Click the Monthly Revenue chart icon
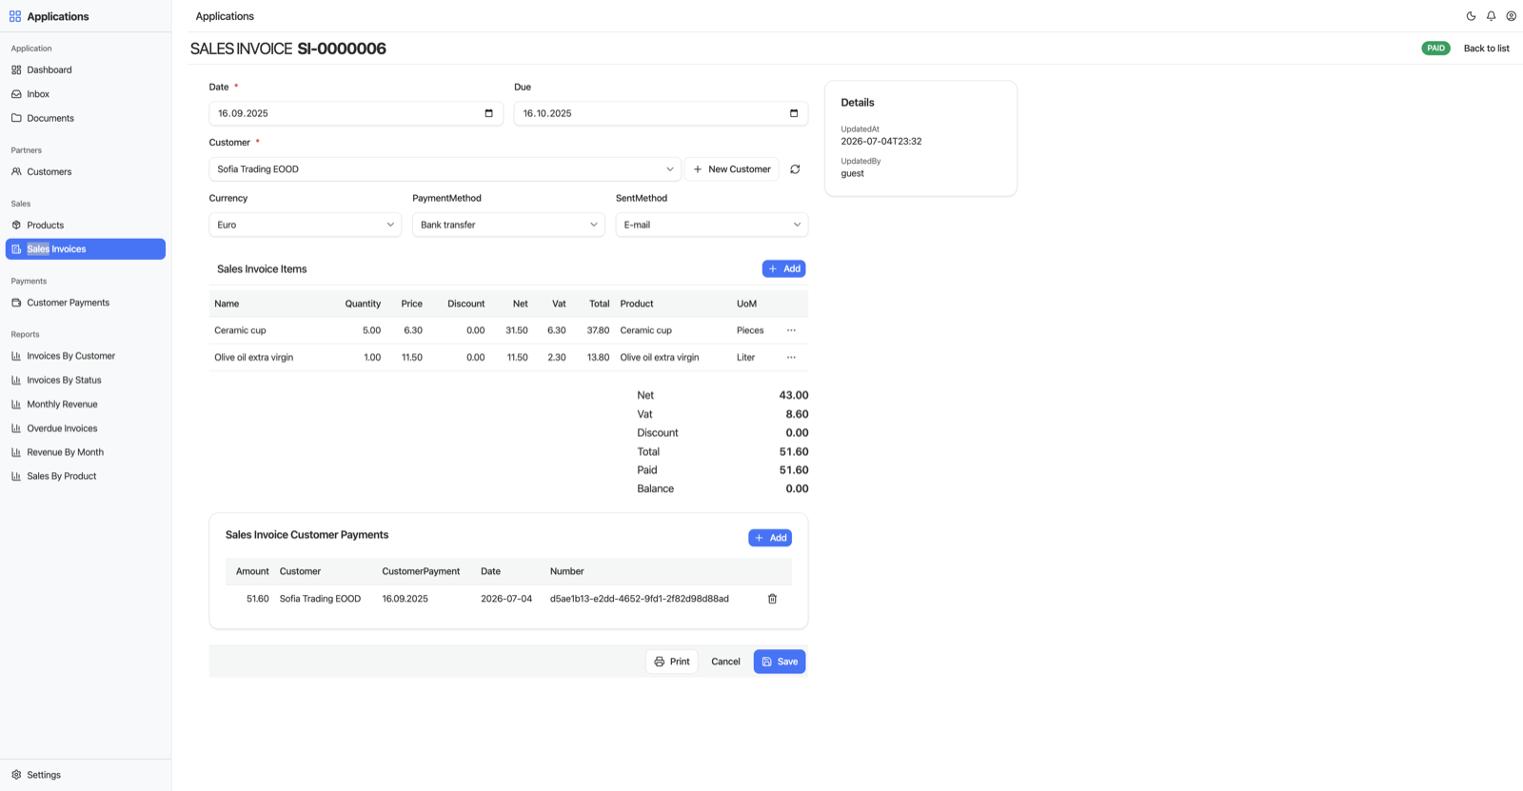Image resolution: width=1523 pixels, height=791 pixels. [x=16, y=404]
